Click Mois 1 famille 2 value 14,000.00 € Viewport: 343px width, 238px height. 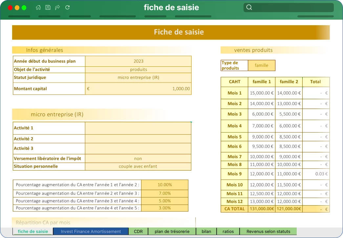(289, 93)
